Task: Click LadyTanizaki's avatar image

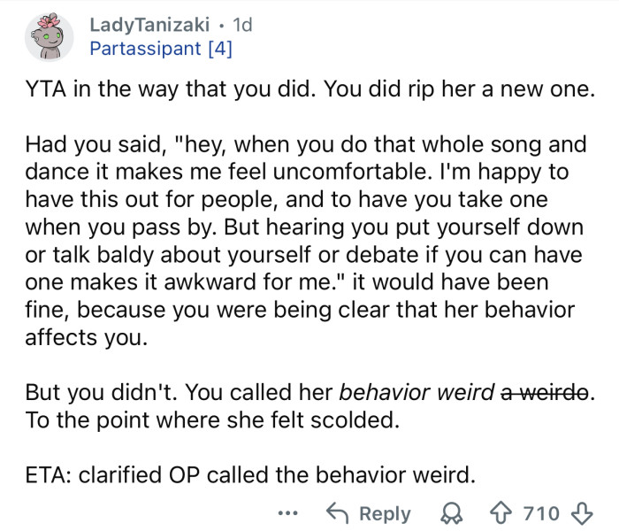Action: [x=49, y=37]
